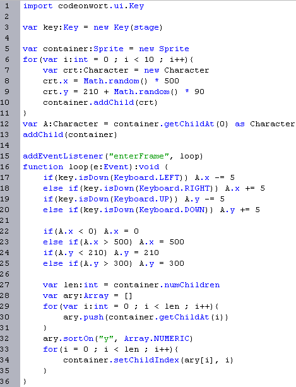The image size is (296, 387).
Task: Click line number 36 in gutter
Action: [4, 381]
